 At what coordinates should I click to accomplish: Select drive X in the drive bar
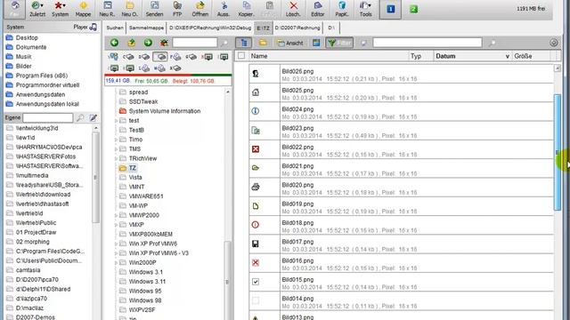click(x=175, y=68)
